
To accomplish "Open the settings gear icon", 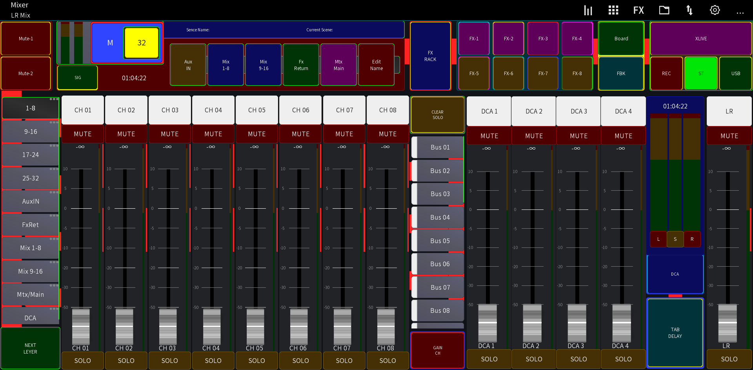I will coord(715,10).
